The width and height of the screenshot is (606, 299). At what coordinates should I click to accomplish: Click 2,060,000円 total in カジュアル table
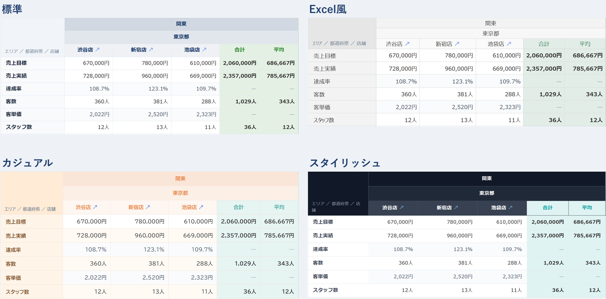pyautogui.click(x=239, y=221)
